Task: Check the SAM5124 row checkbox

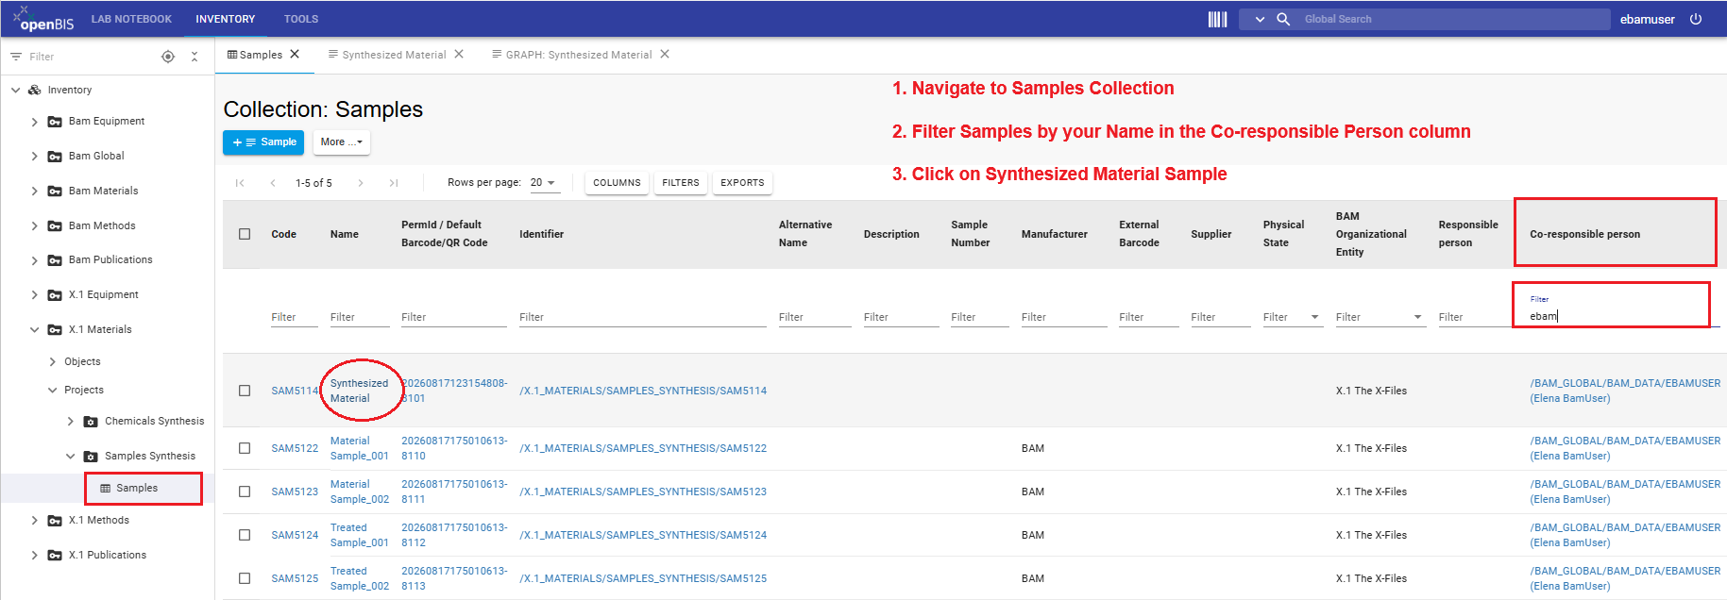Action: click(x=245, y=535)
